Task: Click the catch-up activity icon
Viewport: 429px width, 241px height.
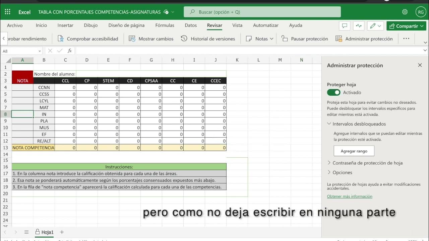Action: pos(359,26)
